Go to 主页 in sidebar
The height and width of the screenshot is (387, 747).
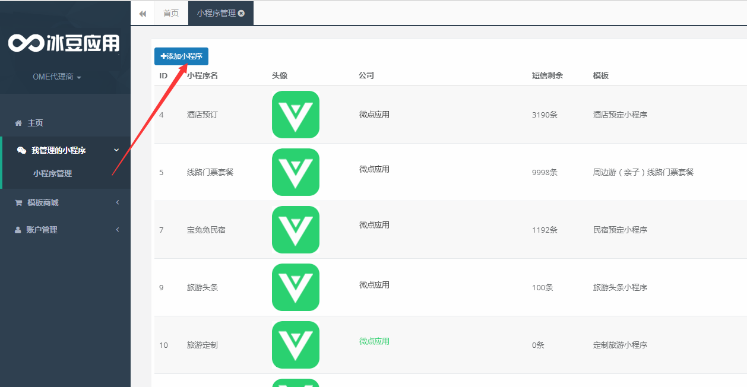(x=35, y=123)
